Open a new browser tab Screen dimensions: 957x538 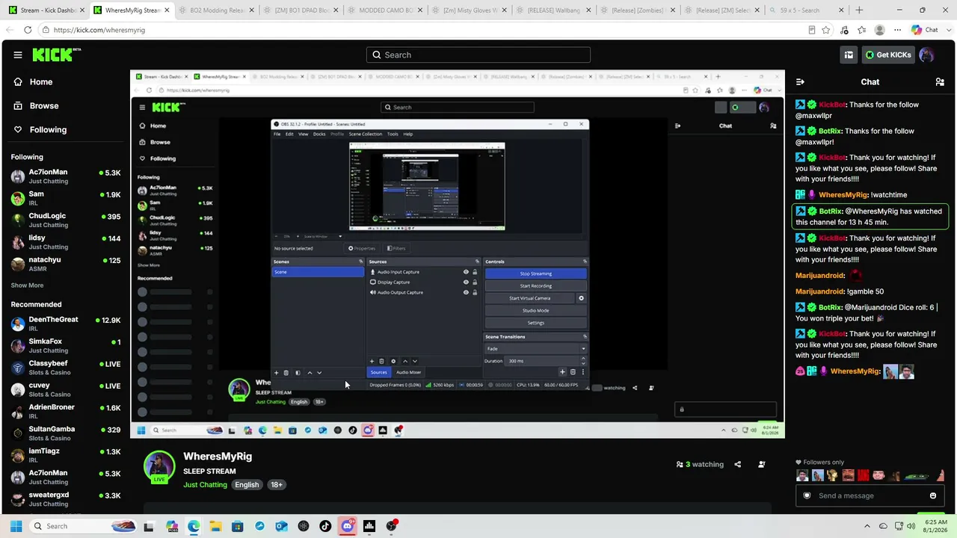pos(859,10)
